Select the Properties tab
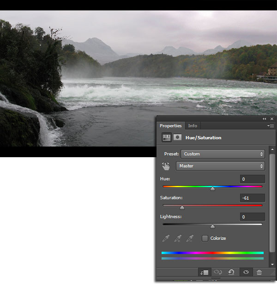277x284 pixels. [170, 126]
